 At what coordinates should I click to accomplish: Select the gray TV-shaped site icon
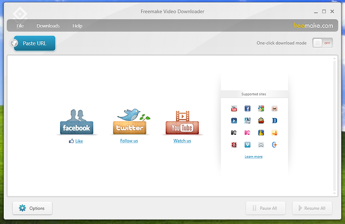261,145
